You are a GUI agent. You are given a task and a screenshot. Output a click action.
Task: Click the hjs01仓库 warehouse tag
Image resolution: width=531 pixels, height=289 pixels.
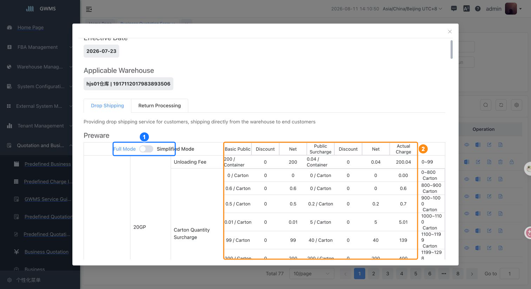point(128,84)
